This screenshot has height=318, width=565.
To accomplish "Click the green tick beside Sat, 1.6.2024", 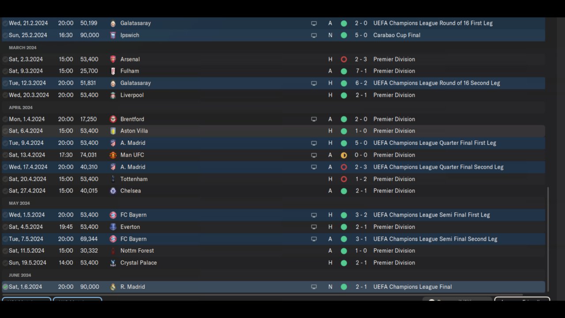I will pyautogui.click(x=5, y=287).
